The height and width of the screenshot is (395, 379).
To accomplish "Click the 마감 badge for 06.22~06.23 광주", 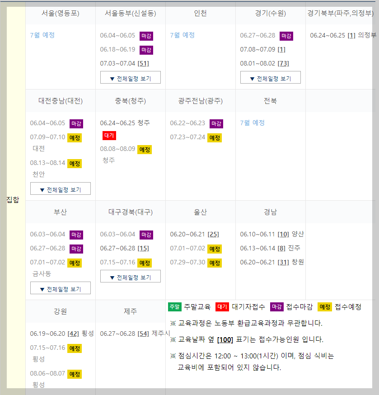I will pyautogui.click(x=215, y=122).
